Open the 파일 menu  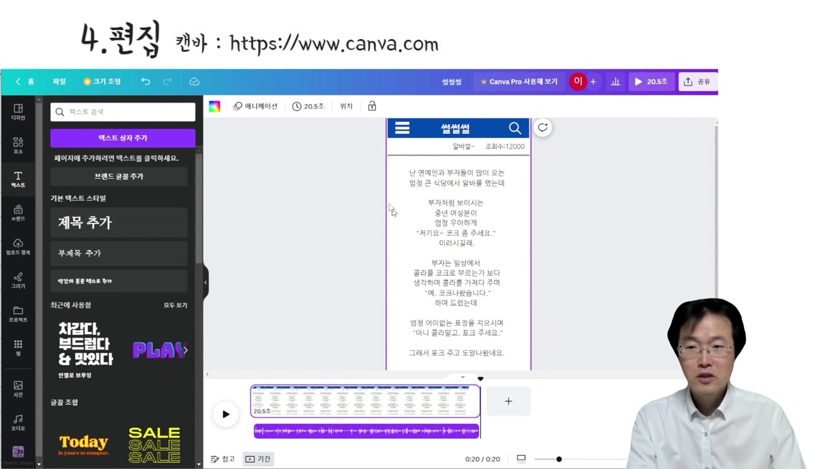59,81
